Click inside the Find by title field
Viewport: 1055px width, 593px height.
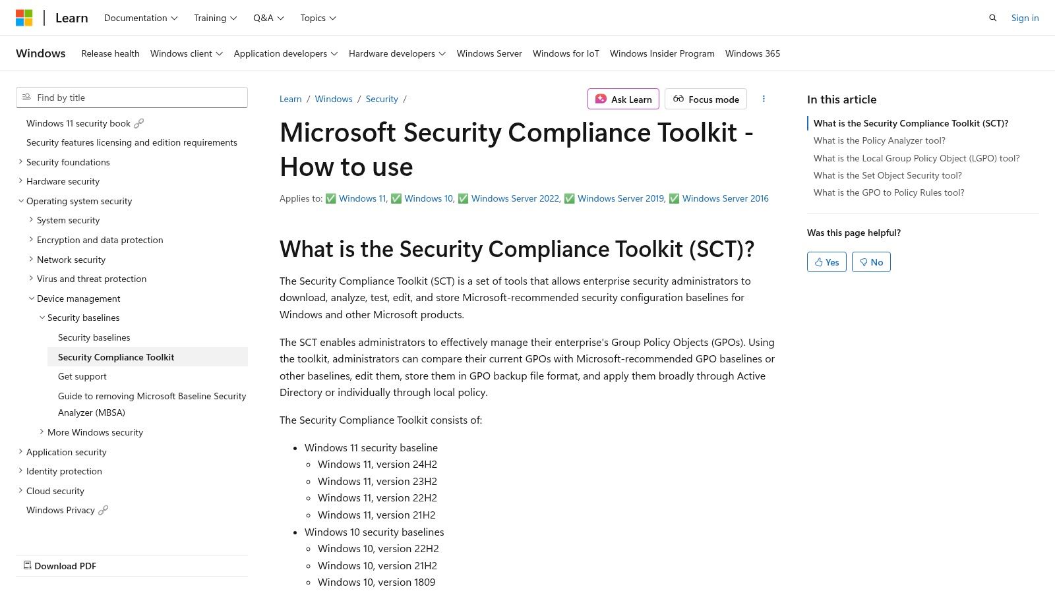coord(132,97)
